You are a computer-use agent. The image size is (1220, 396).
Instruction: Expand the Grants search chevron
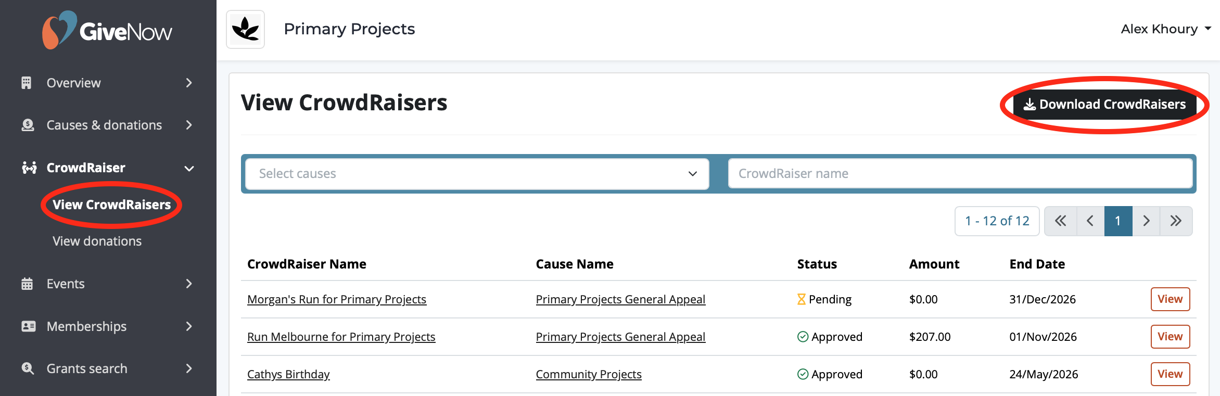pyautogui.click(x=189, y=368)
